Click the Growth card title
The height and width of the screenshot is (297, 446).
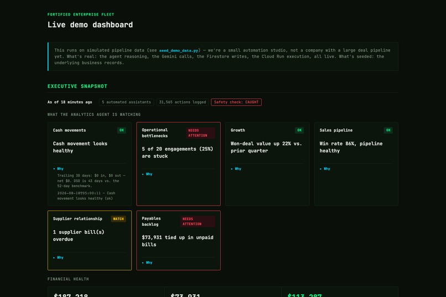click(238, 130)
